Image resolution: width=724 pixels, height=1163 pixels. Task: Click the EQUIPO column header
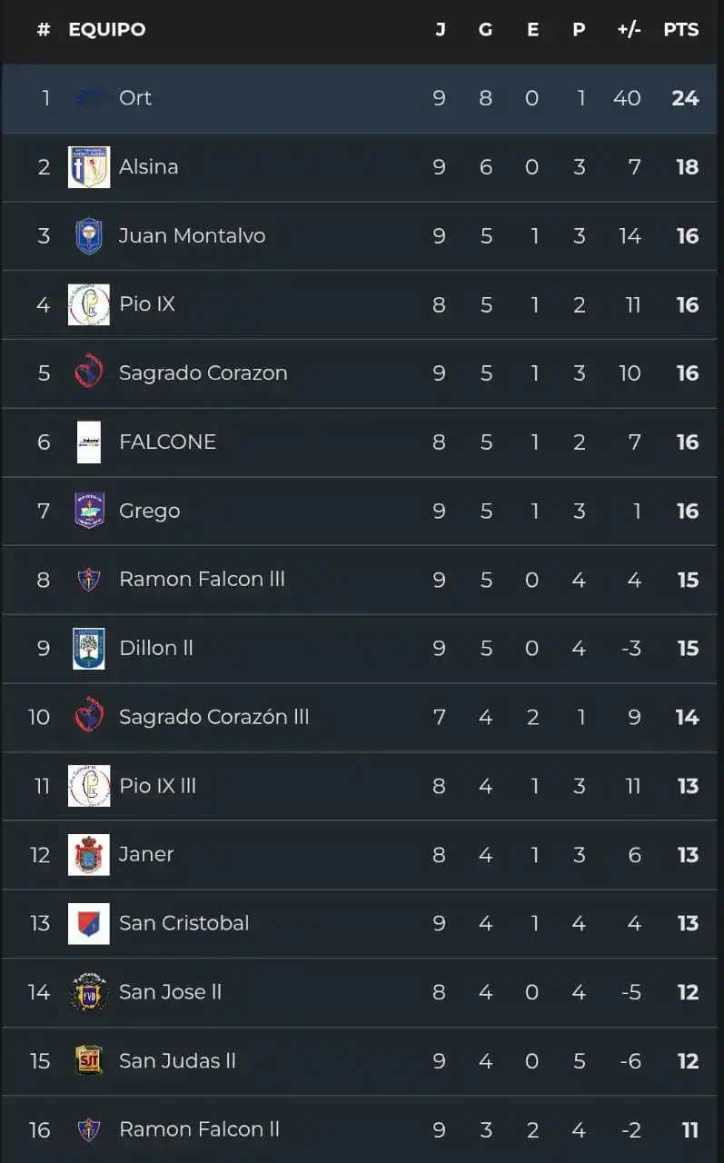pos(106,30)
